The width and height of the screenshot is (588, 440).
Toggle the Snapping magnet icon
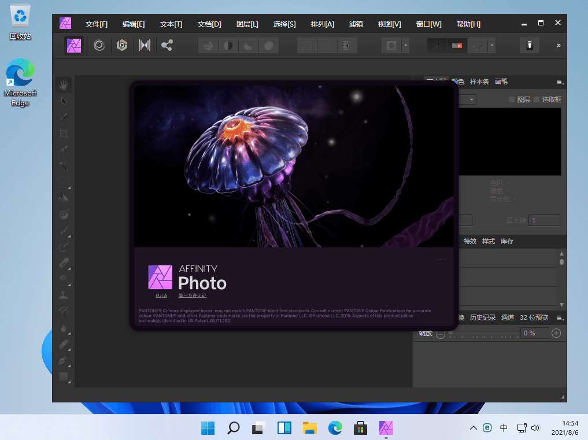478,46
